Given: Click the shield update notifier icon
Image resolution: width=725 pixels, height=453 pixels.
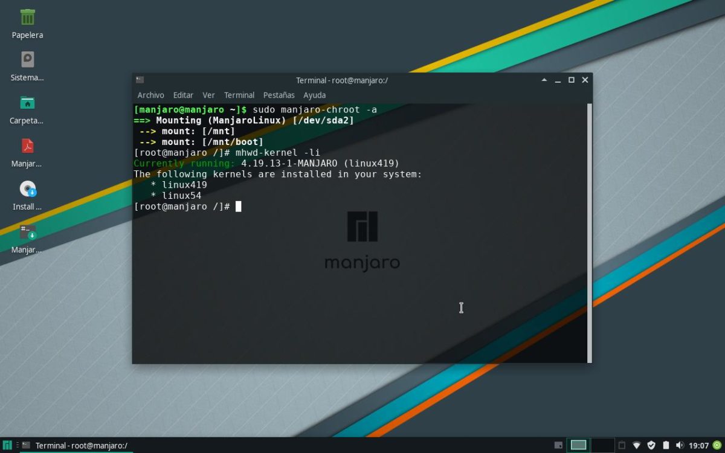Looking at the screenshot, I should tap(651, 445).
